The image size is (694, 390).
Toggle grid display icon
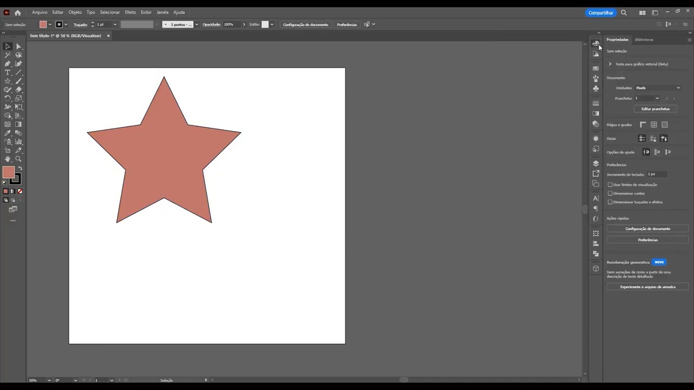(654, 125)
